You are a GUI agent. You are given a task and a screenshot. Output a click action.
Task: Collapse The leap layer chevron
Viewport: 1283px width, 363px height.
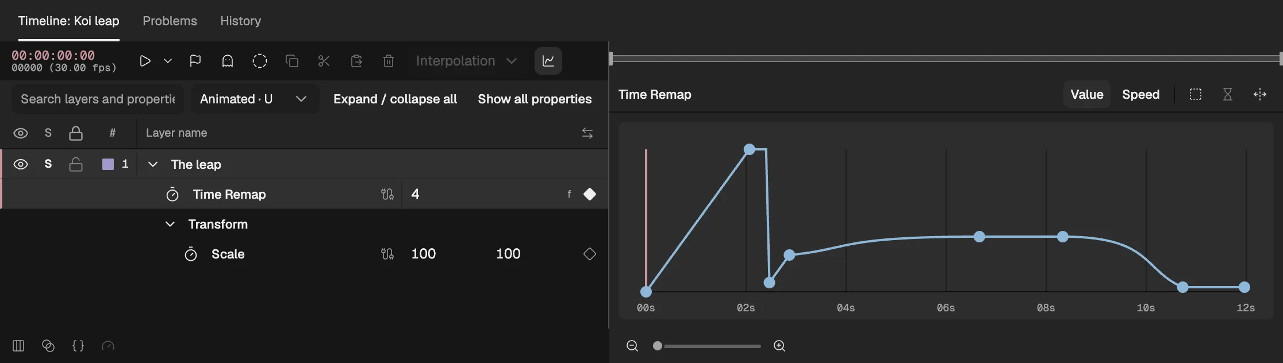[153, 164]
